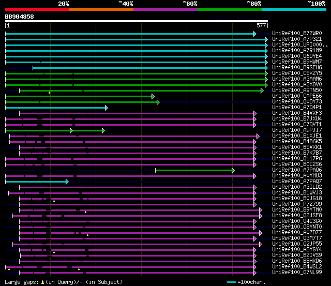The image size is (331, 286).
Task: Open the UniRef100_B0C2S6 entry
Action: coord(297,164)
